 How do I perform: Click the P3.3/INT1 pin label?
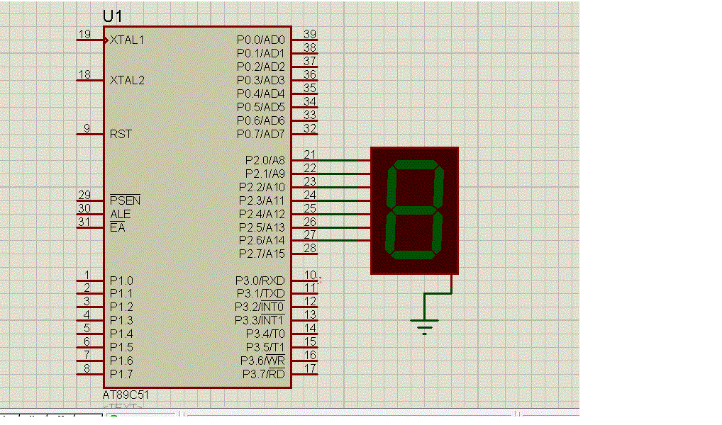tap(260, 320)
